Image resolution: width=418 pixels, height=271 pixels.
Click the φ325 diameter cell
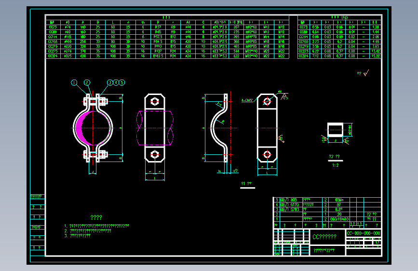[67, 56]
